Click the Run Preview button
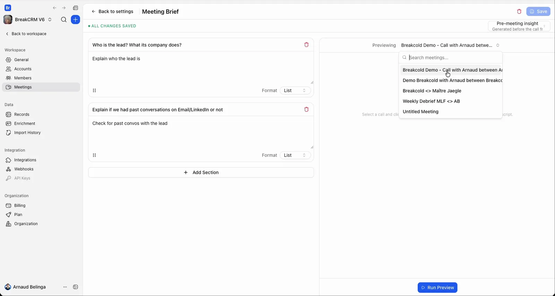The width and height of the screenshot is (555, 296). coord(437,288)
